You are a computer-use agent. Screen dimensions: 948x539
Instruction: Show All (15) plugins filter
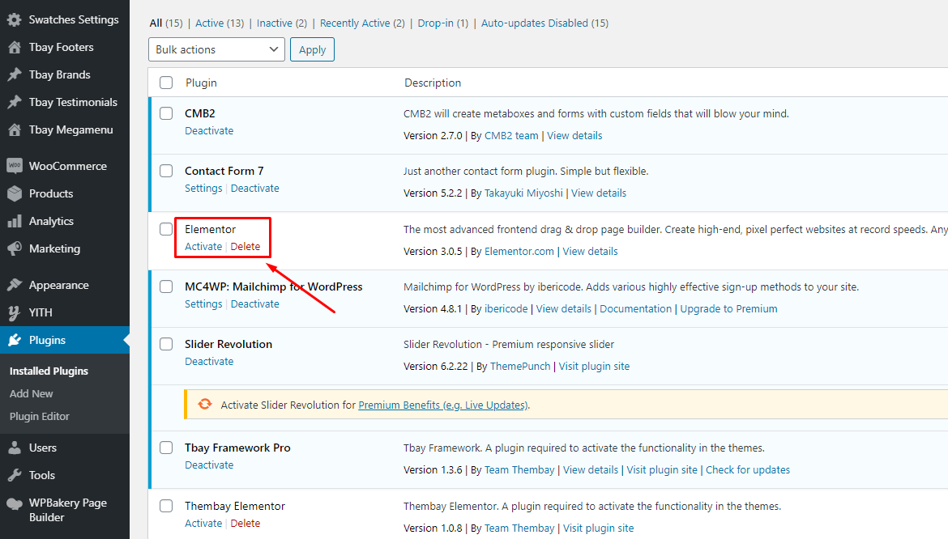point(165,23)
